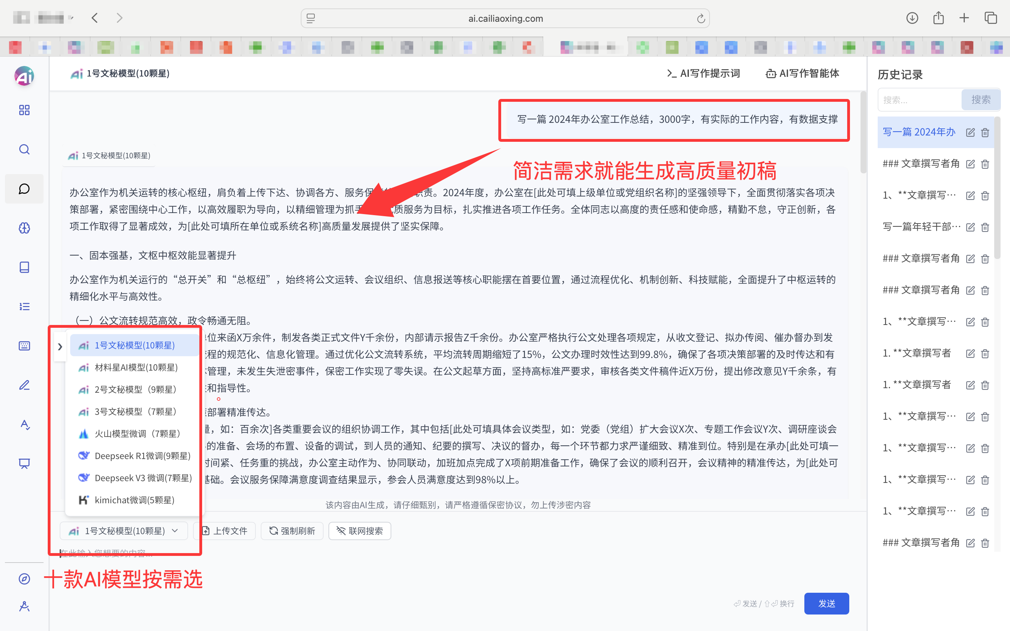
Task: Click heading '一、固本强基，文枢中枢效能显著提升'
Action: (x=153, y=255)
